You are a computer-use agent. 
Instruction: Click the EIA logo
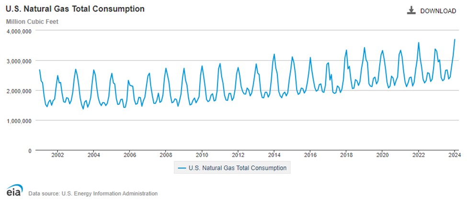point(13,190)
